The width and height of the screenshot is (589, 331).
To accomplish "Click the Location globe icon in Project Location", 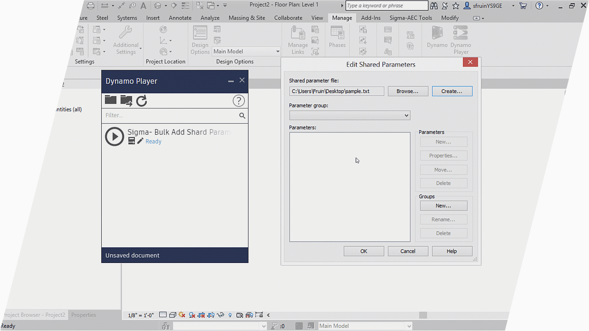I will point(163,29).
